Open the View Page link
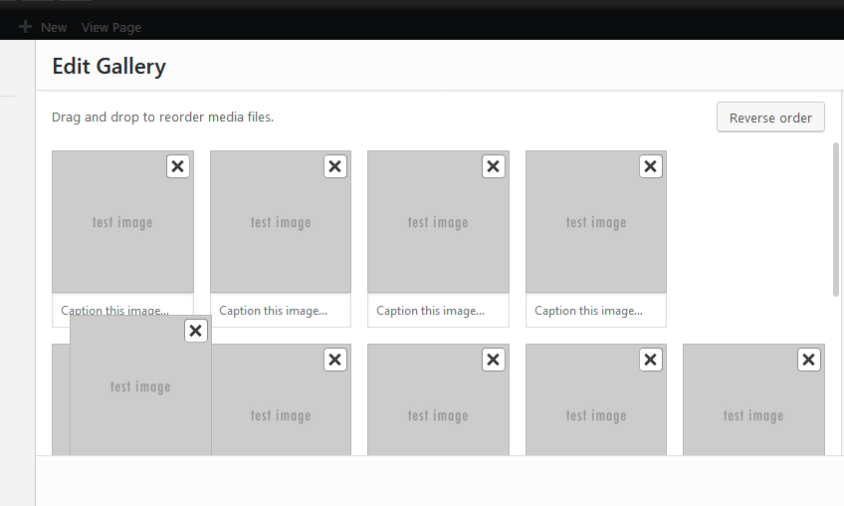The image size is (844, 506). pos(111,28)
